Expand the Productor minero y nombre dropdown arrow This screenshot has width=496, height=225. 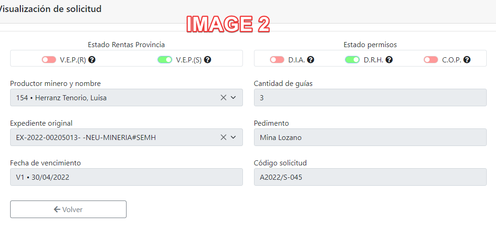pyautogui.click(x=233, y=97)
